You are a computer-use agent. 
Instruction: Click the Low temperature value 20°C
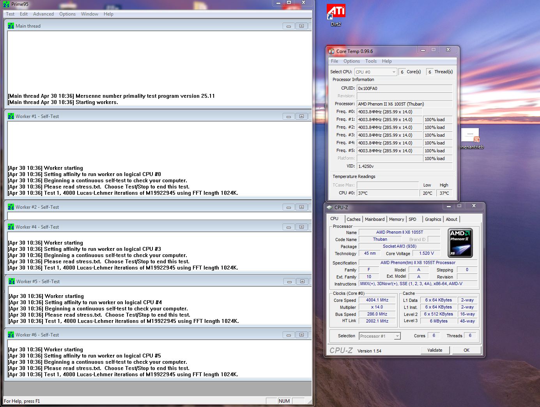(x=427, y=193)
